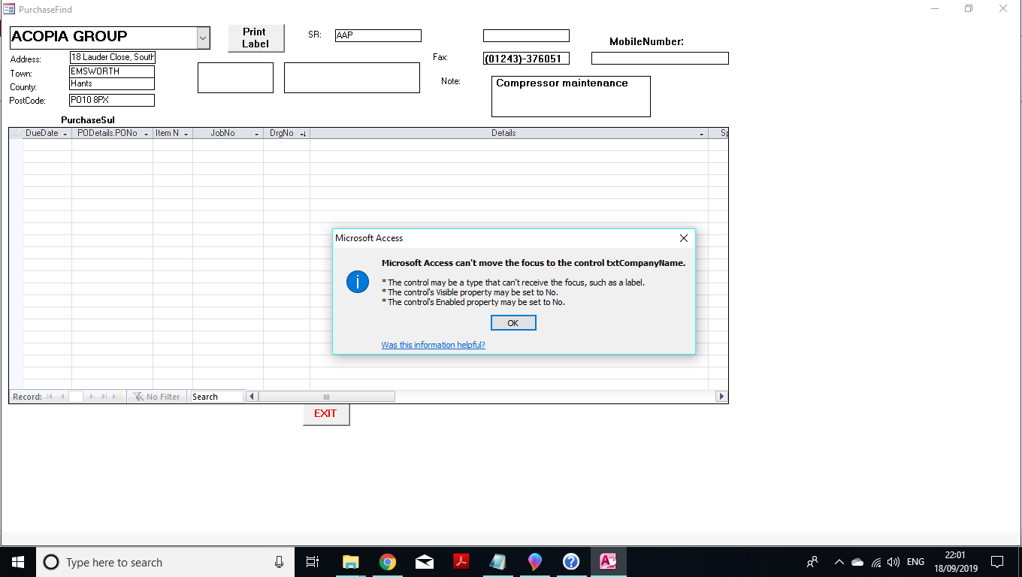
Task: Click the new record navigation icon
Action: tap(116, 397)
